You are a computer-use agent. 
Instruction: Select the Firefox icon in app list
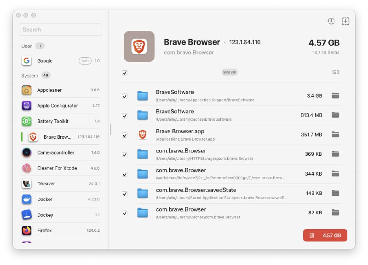[x=27, y=230]
